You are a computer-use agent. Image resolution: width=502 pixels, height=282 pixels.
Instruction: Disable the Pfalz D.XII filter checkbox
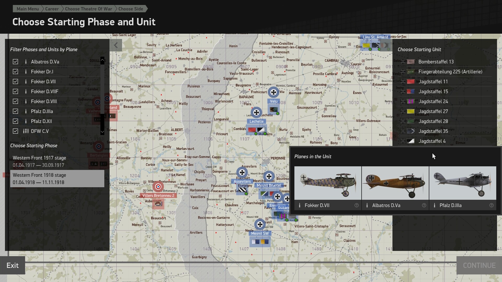coord(15,121)
